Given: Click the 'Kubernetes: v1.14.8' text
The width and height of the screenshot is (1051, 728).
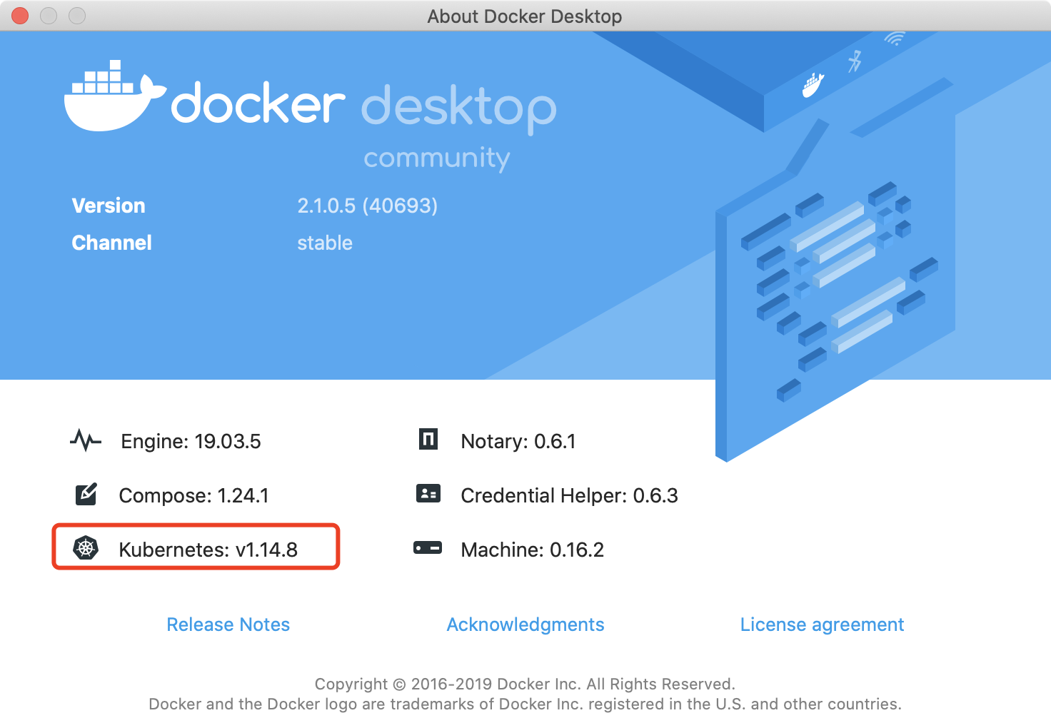Looking at the screenshot, I should point(208,550).
